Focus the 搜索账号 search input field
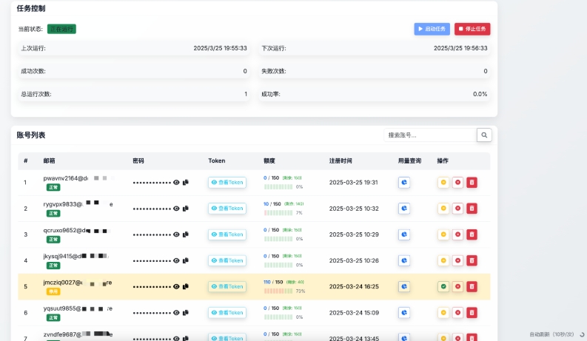The height and width of the screenshot is (341, 587). [x=429, y=135]
